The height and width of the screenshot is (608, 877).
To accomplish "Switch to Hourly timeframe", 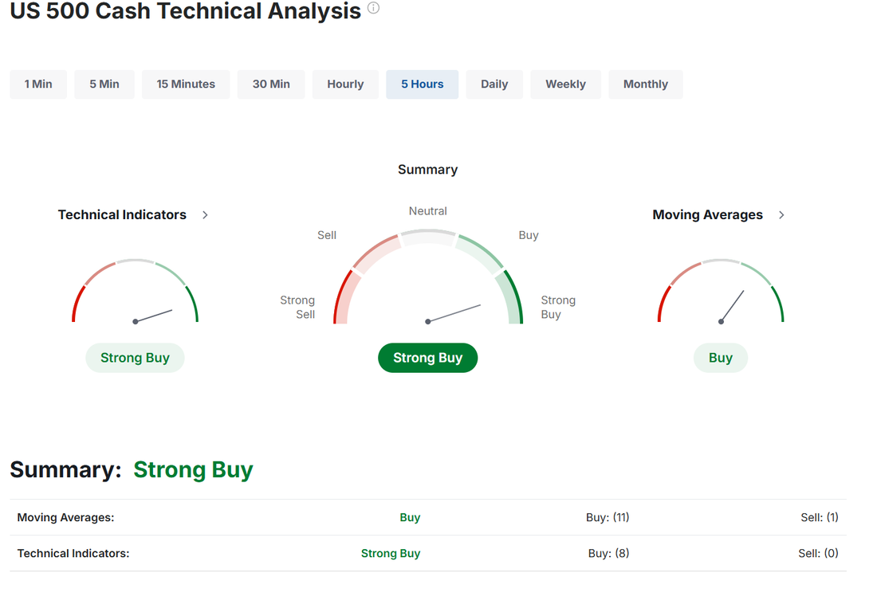I will (345, 84).
